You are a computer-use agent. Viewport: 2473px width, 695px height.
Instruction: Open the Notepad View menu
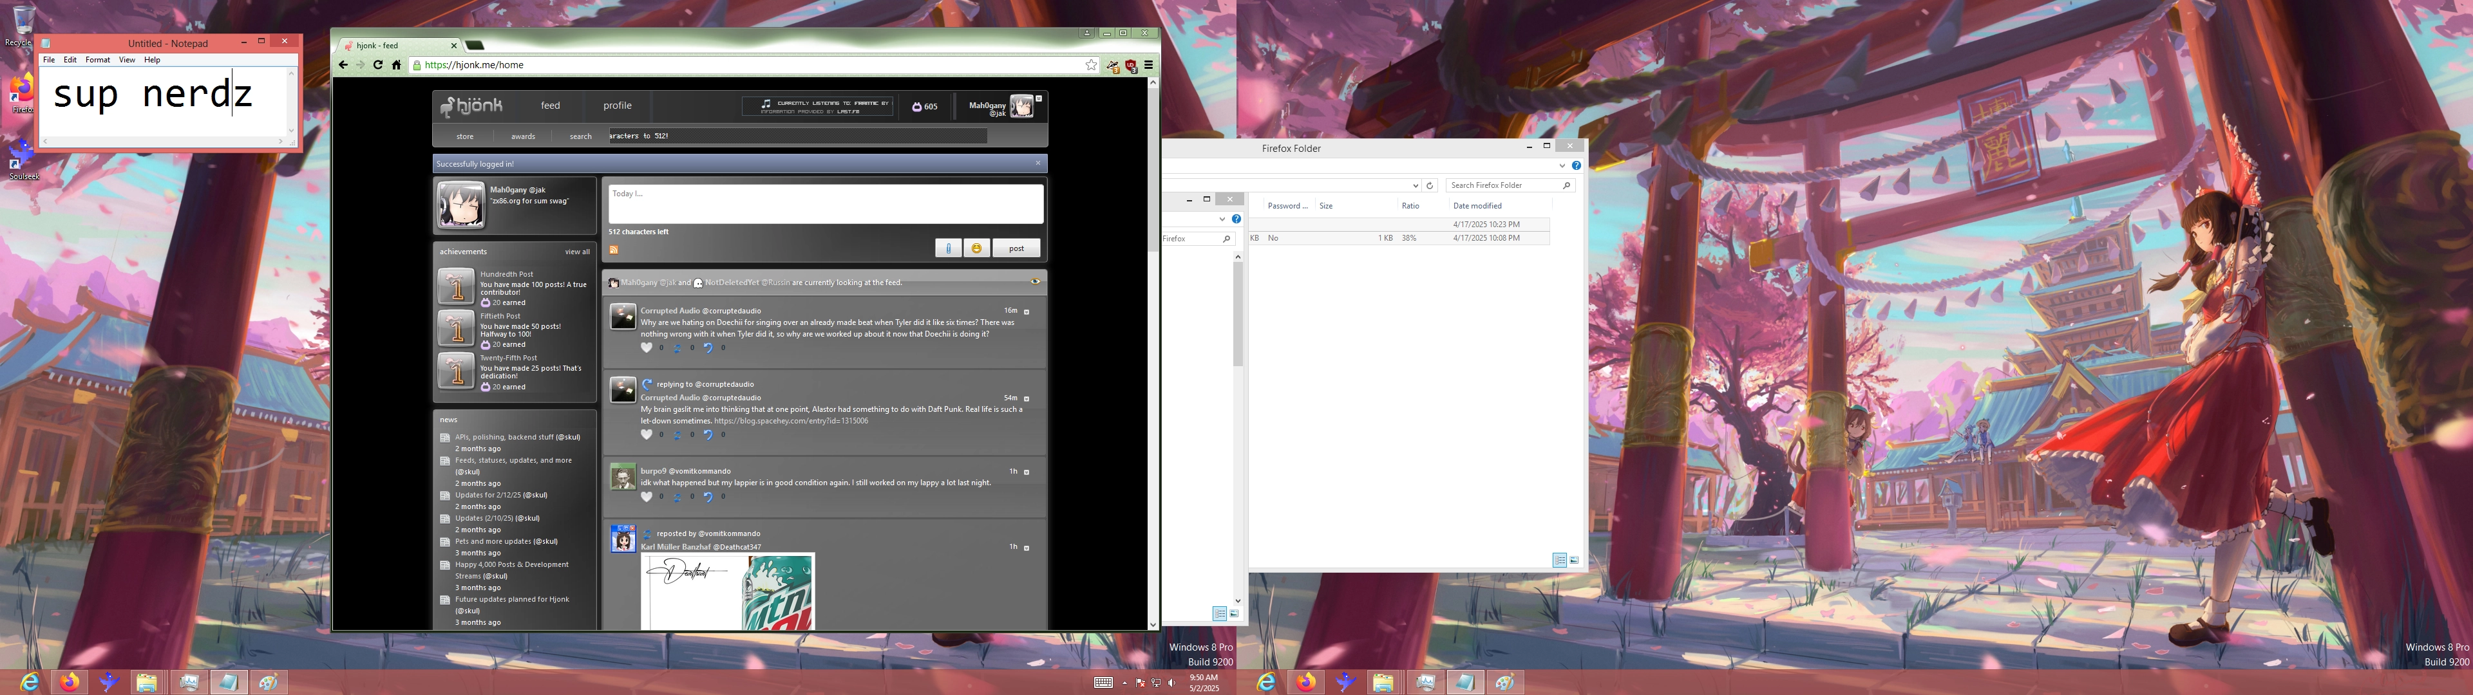[127, 59]
